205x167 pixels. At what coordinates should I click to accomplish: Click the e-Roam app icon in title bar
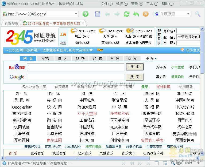coord(4,3)
